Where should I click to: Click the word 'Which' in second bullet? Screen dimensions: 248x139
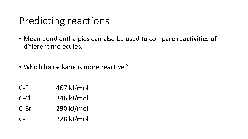point(33,67)
